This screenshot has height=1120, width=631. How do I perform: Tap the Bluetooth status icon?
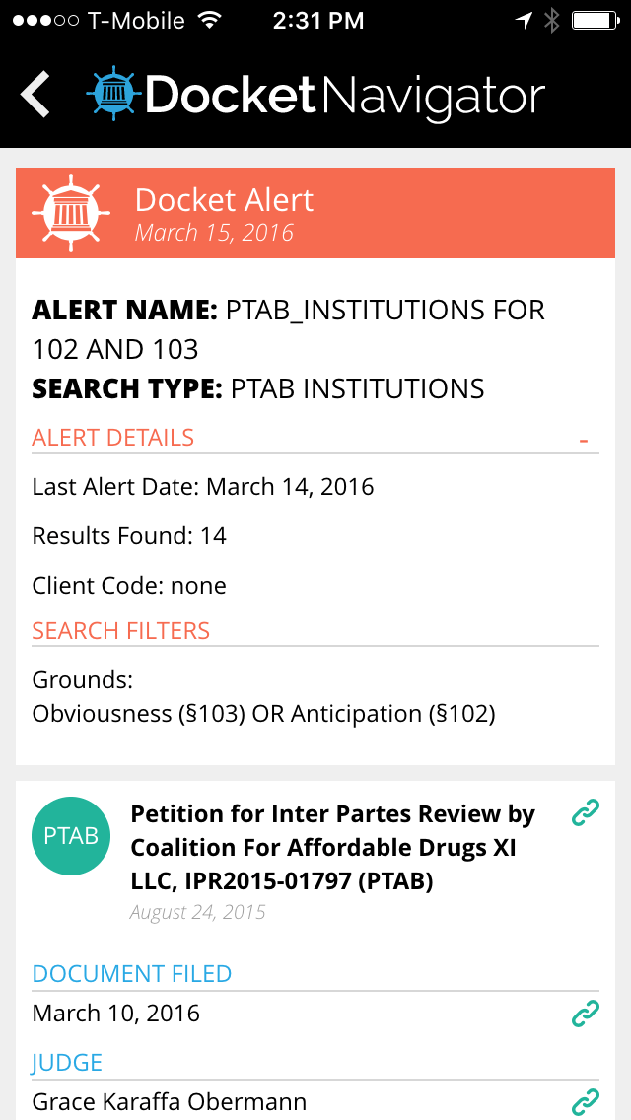[x=552, y=21]
